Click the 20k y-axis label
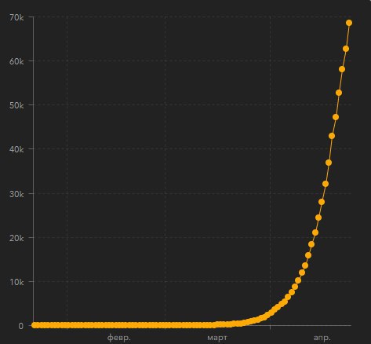The width and height of the screenshot is (371, 344). point(16,238)
